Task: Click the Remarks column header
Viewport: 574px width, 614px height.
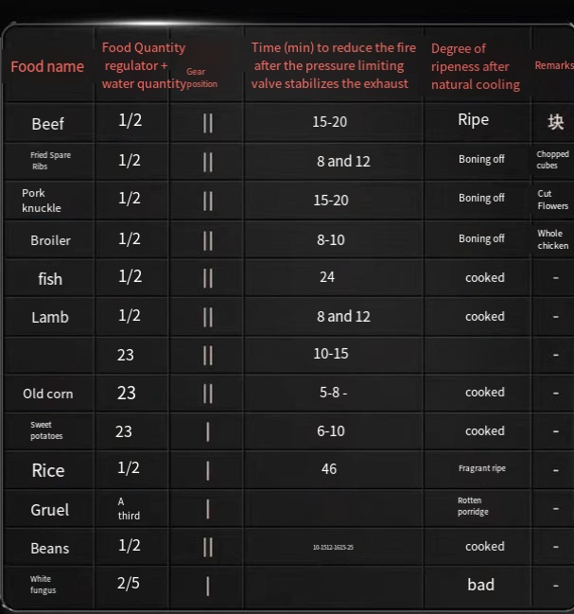Action: click(x=554, y=65)
